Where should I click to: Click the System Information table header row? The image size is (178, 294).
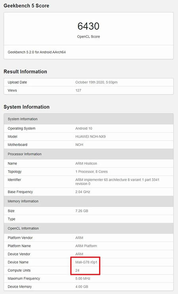click(89, 119)
